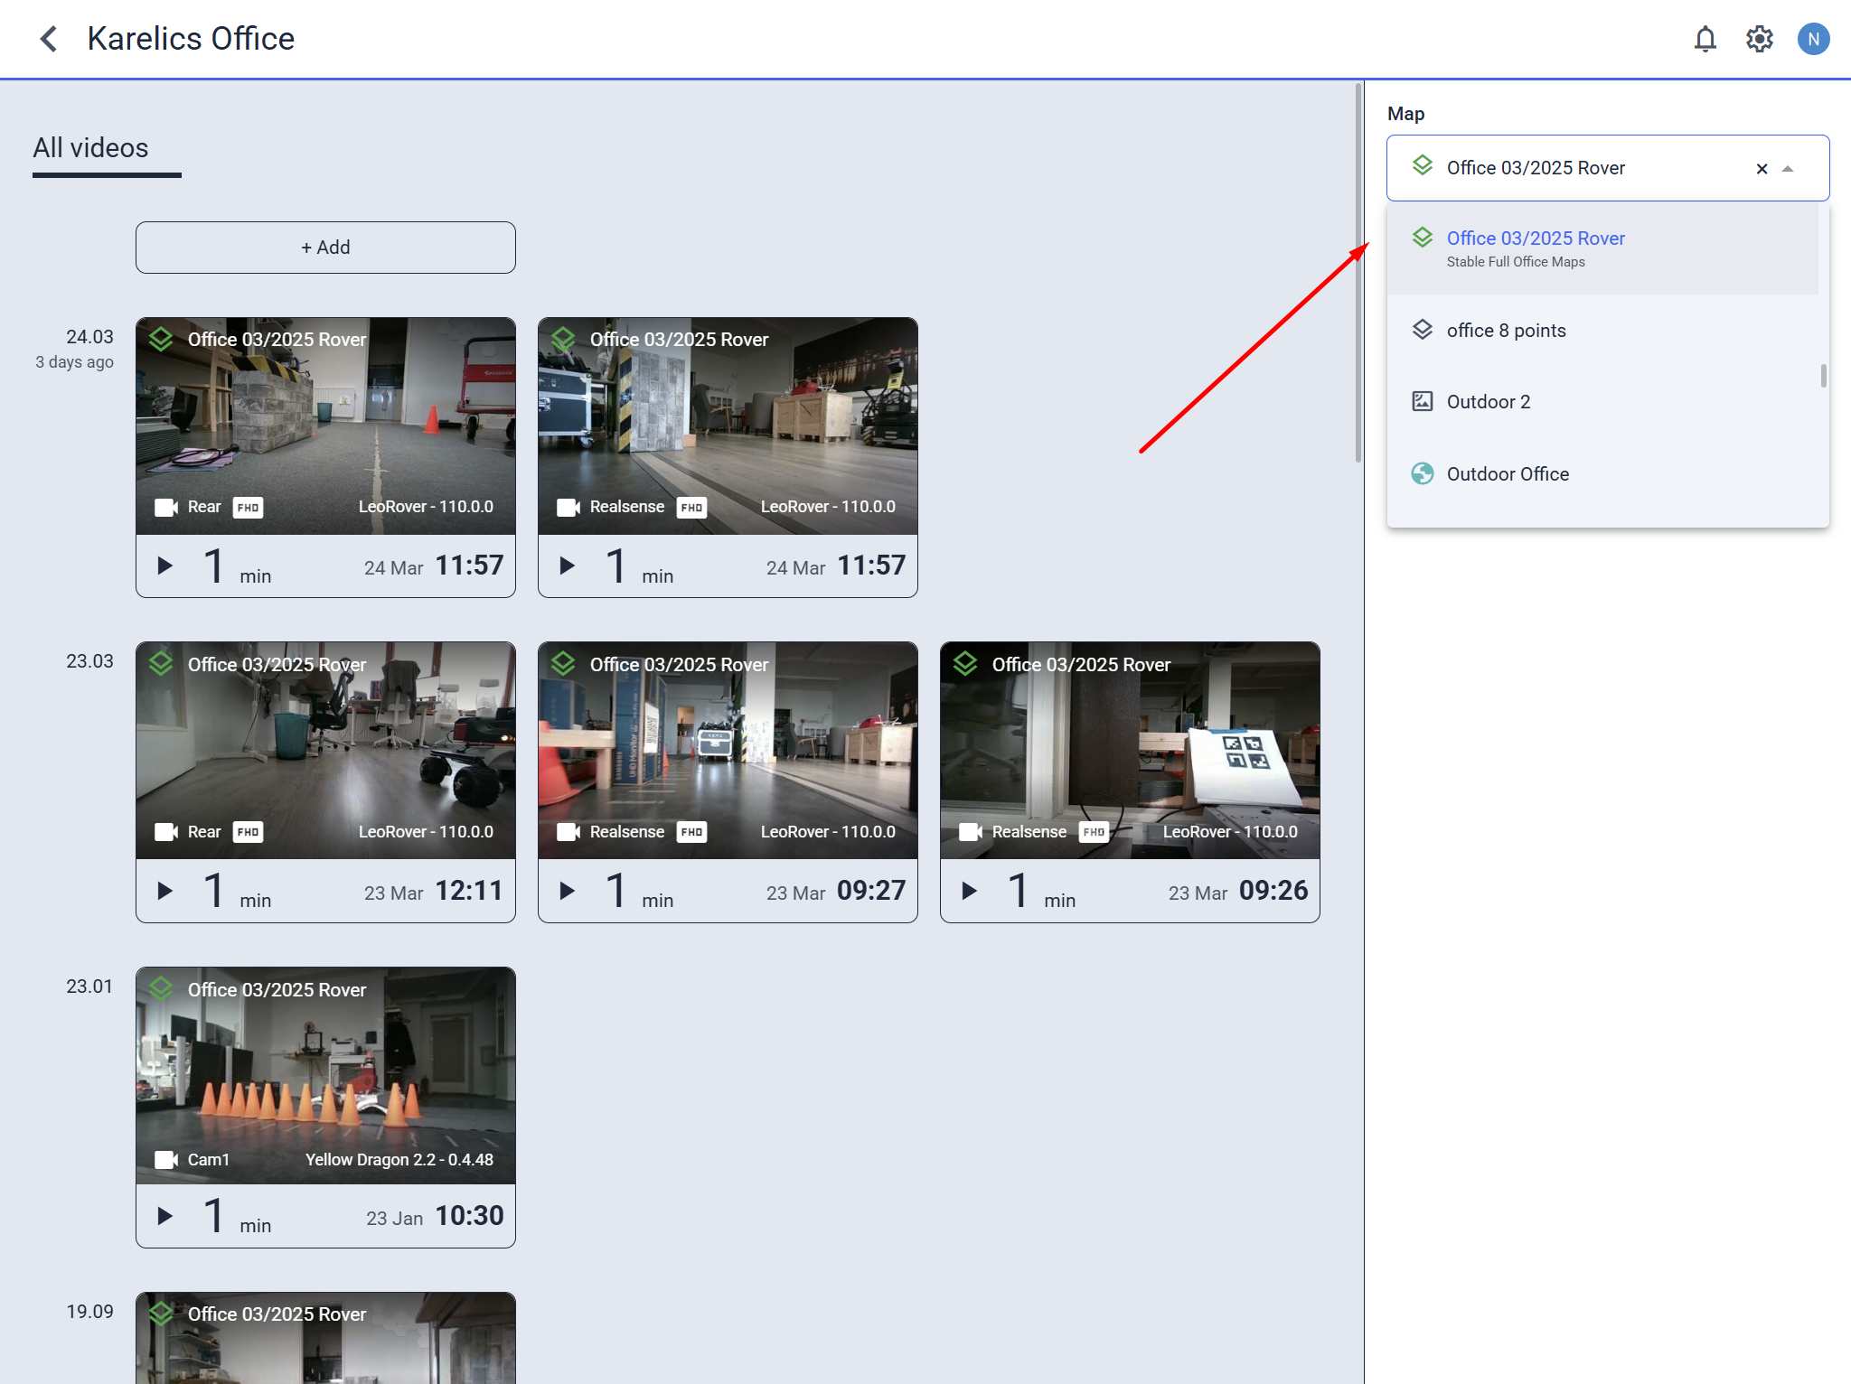Click FHD badge on 23 Mar 09:26 video
This screenshot has width=1851, height=1384.
1094,832
